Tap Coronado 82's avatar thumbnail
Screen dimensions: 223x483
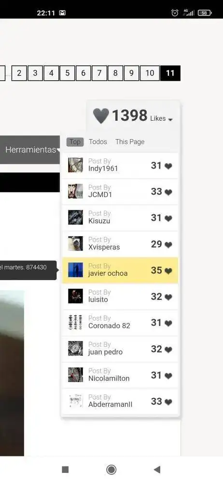click(x=75, y=322)
